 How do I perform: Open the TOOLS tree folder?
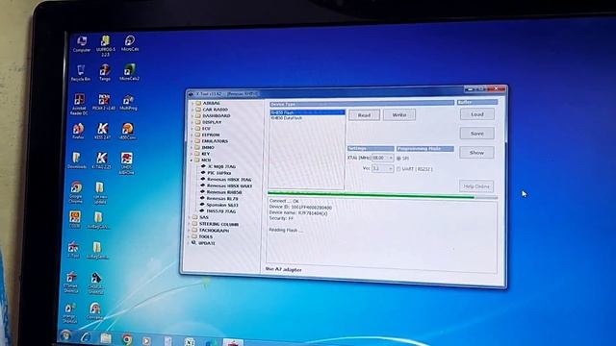pos(202,236)
